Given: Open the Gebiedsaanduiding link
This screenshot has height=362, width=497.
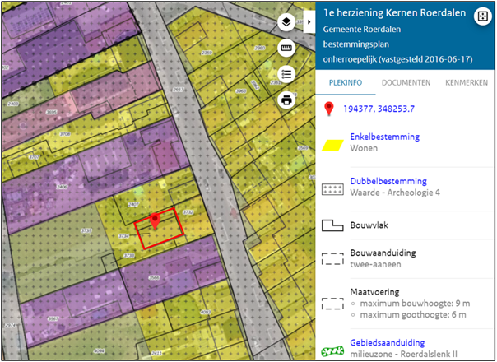Looking at the screenshot, I should tap(388, 342).
